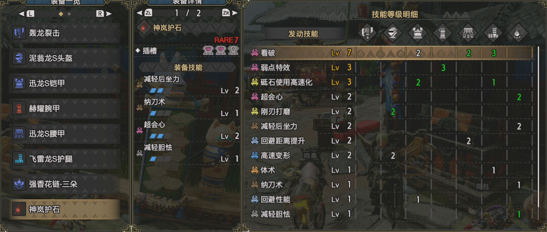Switch to the previous detail page with the ZL arrow
Viewport: 547px width, 232px height.
click(x=145, y=13)
